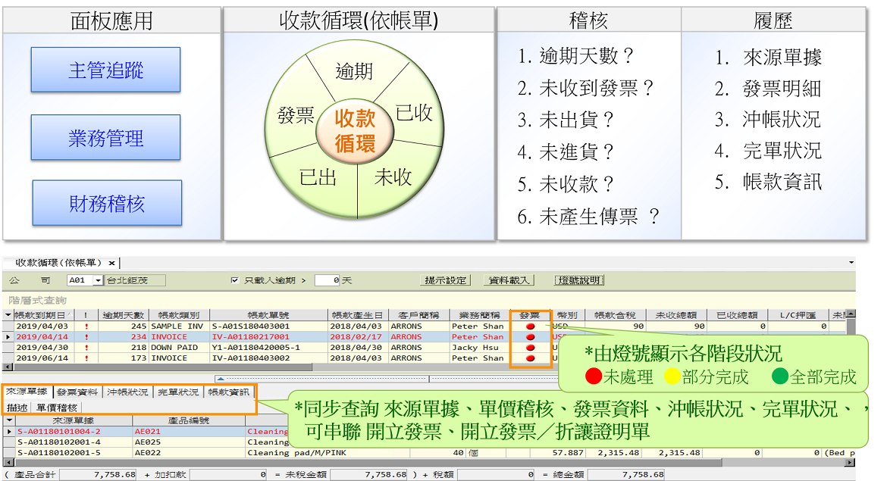Select product code AE025
The image size is (887, 481).
pyautogui.click(x=188, y=442)
